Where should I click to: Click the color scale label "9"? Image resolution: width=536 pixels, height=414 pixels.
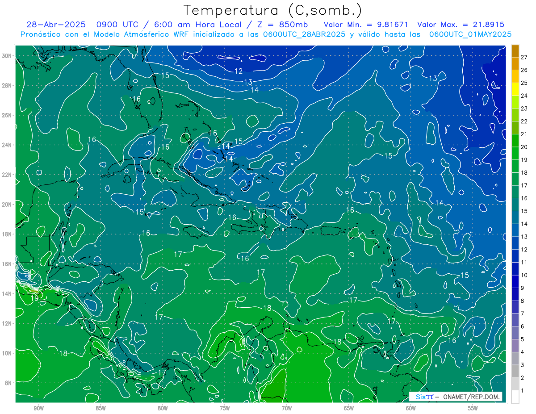click(x=523, y=288)
